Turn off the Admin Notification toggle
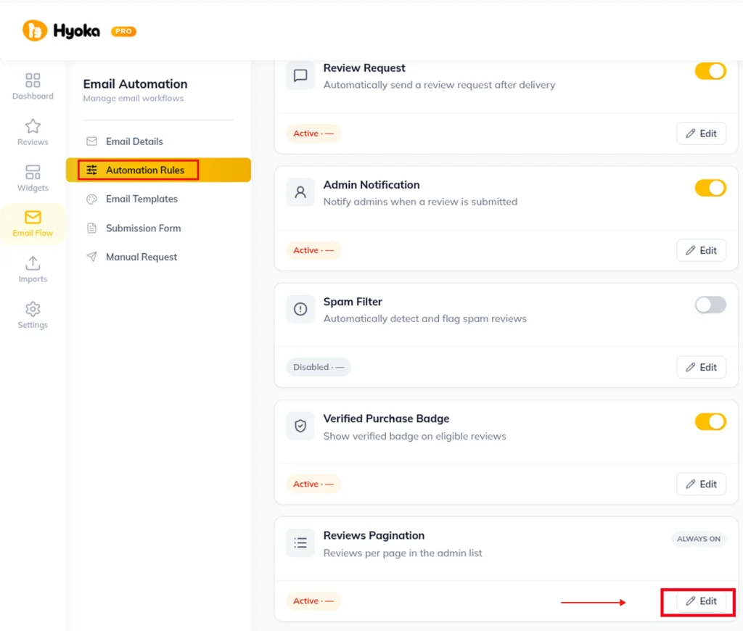743x631 pixels. point(710,188)
